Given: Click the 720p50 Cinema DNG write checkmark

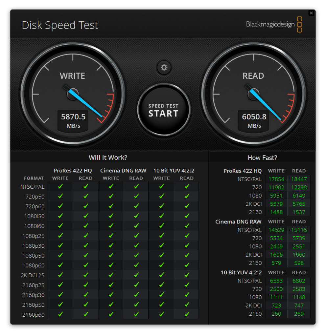Looking at the screenshot, I should point(111,196).
